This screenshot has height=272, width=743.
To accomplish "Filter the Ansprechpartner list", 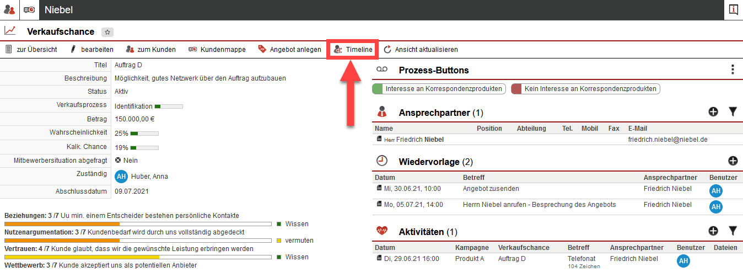I will (733, 112).
